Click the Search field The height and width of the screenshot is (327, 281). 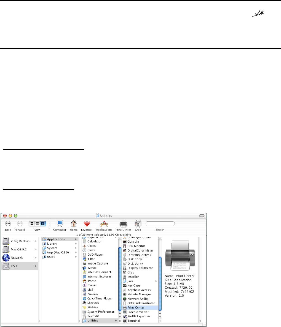click(160, 224)
